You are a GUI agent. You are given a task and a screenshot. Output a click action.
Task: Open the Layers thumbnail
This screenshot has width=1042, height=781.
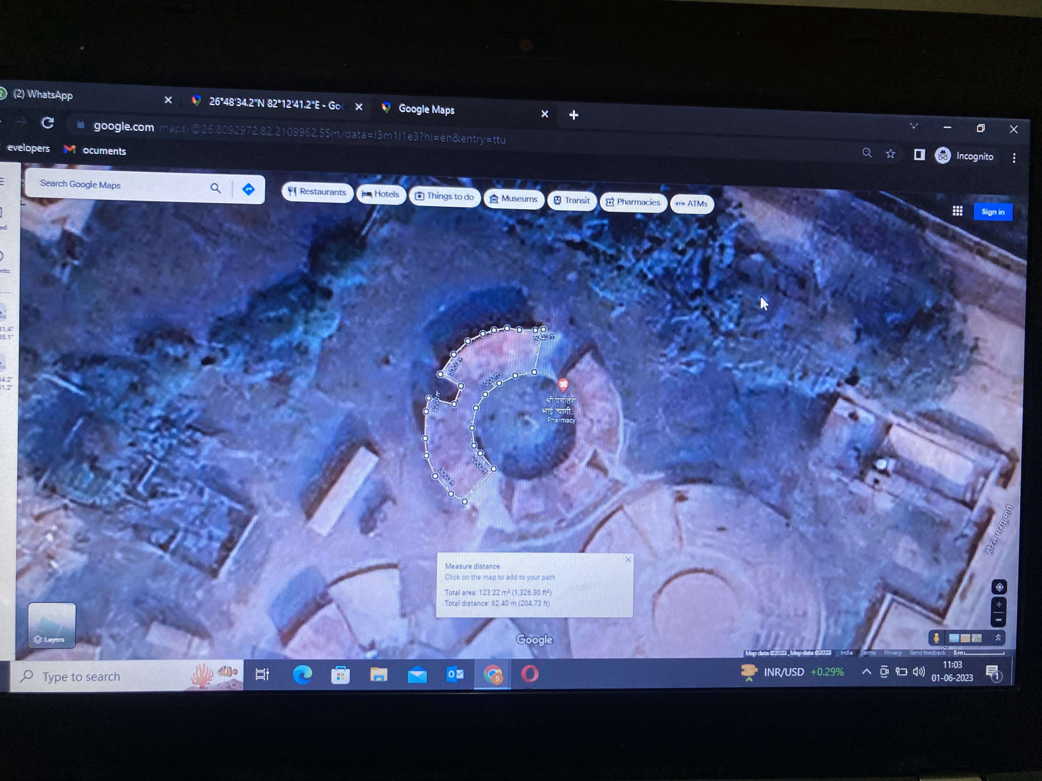pyautogui.click(x=52, y=625)
